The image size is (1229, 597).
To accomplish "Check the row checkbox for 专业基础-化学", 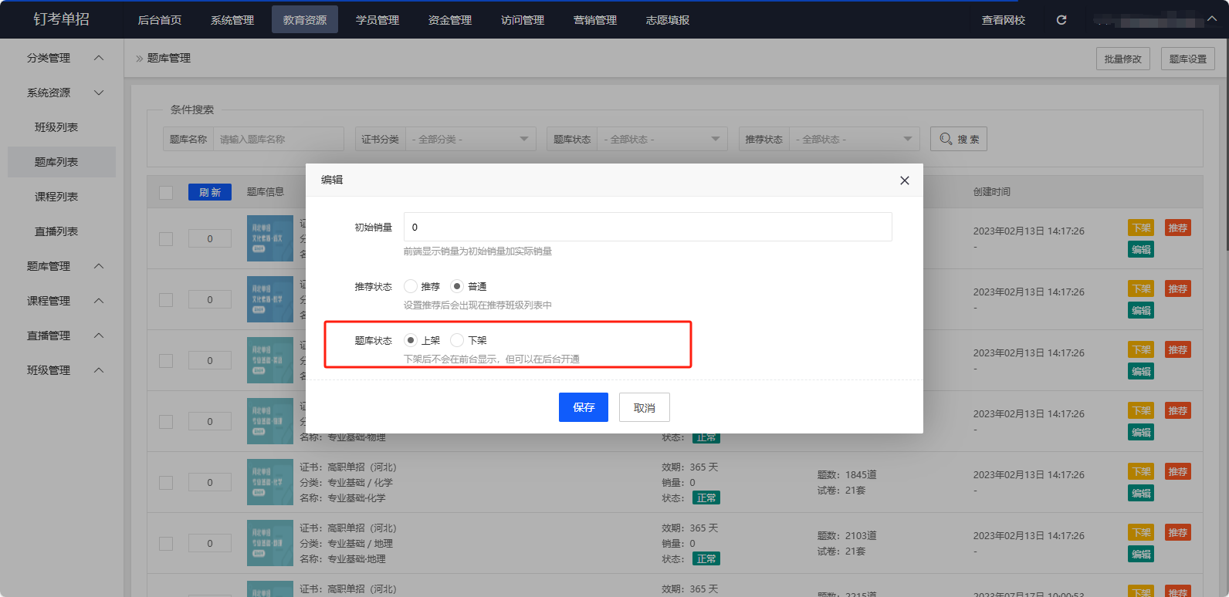I will pyautogui.click(x=166, y=482).
